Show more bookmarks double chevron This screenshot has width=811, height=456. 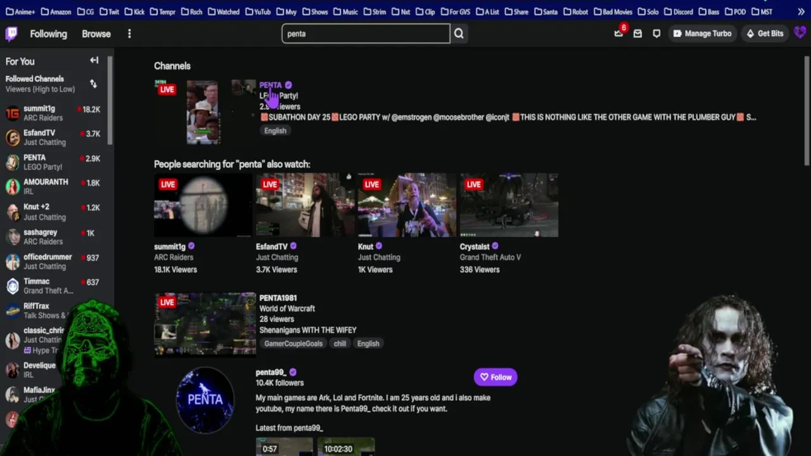pyautogui.click(x=801, y=11)
